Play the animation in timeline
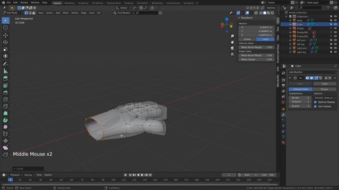 [142, 175]
